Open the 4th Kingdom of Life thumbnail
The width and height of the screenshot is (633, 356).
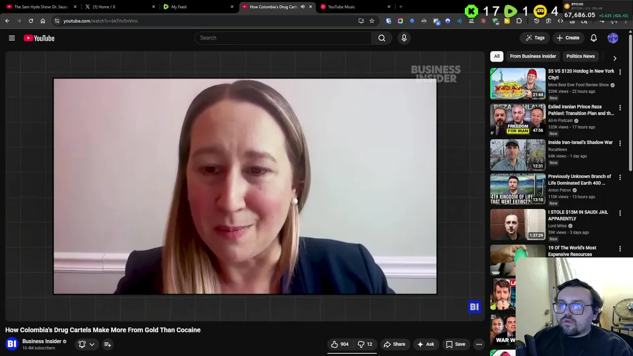click(x=518, y=189)
